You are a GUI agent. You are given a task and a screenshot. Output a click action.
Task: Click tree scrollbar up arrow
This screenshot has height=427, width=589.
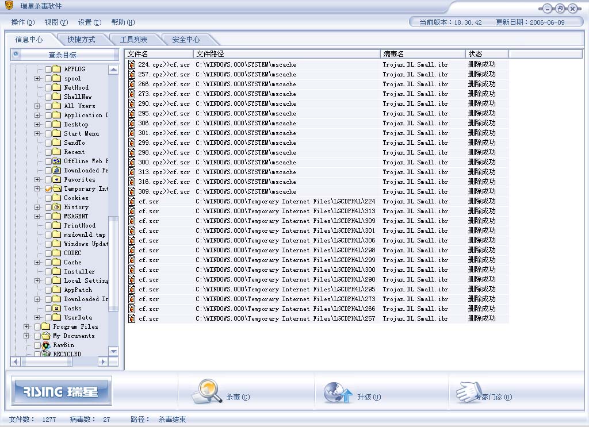pyautogui.click(x=113, y=70)
